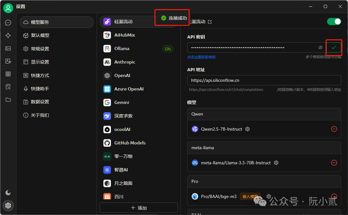The width and height of the screenshot is (348, 215).
Task: Click the 设置 window title
Action: (x=21, y=7)
